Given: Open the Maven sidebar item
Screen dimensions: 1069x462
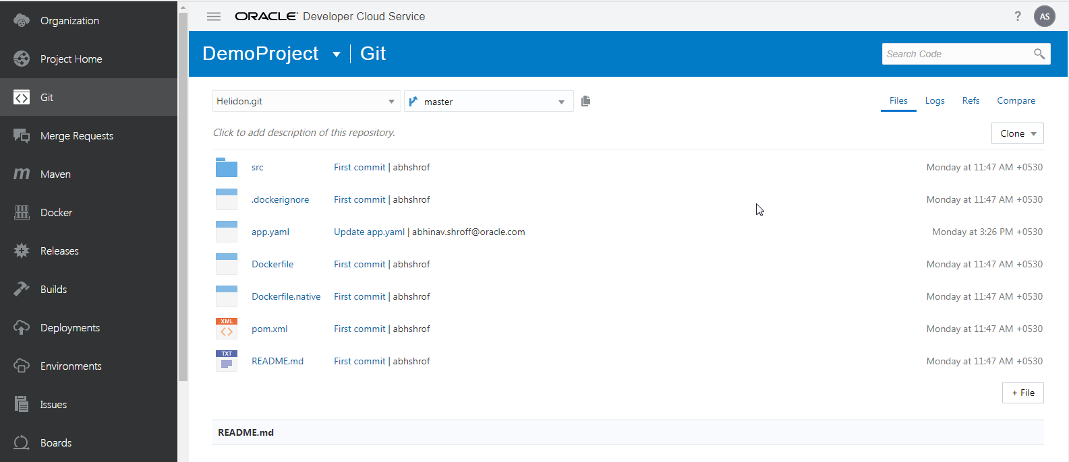Looking at the screenshot, I should (x=55, y=174).
